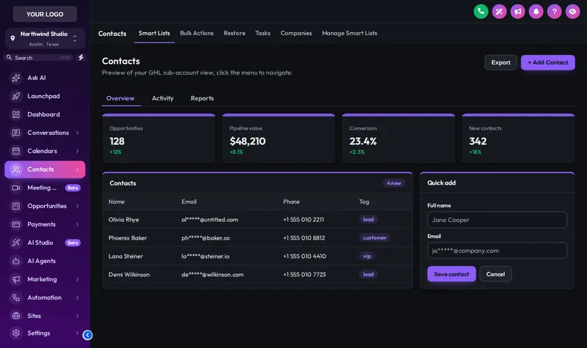The image size is (587, 348).
Task: Click the Automation icon in sidebar
Action: [x=15, y=297]
